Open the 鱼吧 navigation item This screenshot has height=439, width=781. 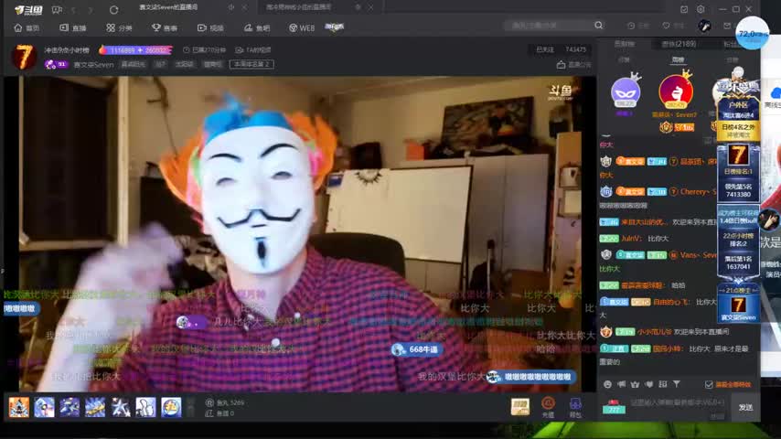[x=256, y=28]
